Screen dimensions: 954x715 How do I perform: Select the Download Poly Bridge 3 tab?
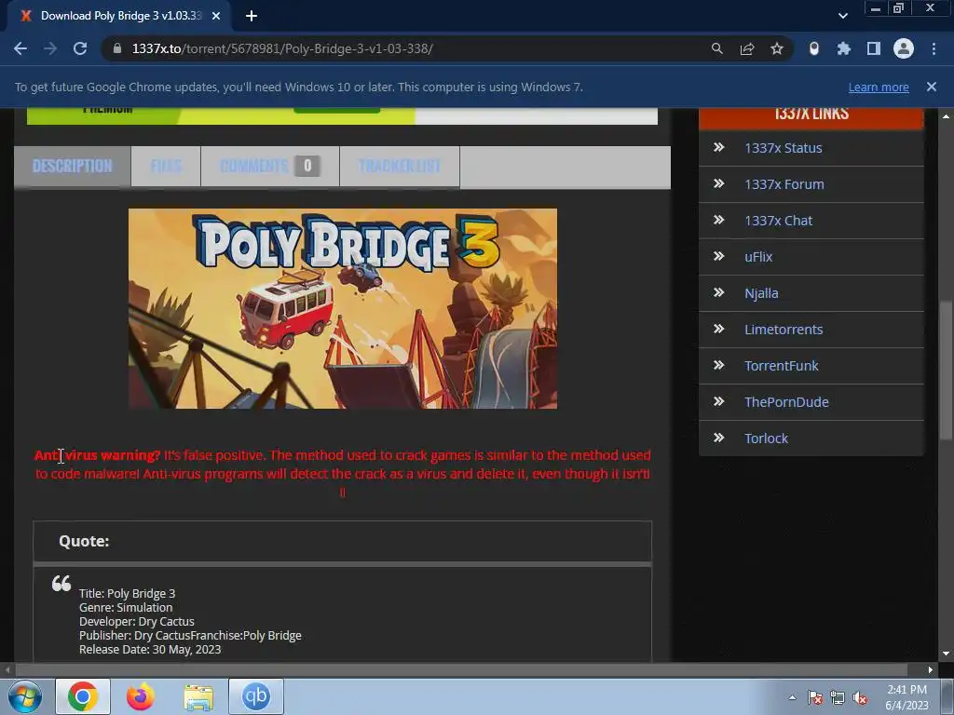click(x=119, y=16)
